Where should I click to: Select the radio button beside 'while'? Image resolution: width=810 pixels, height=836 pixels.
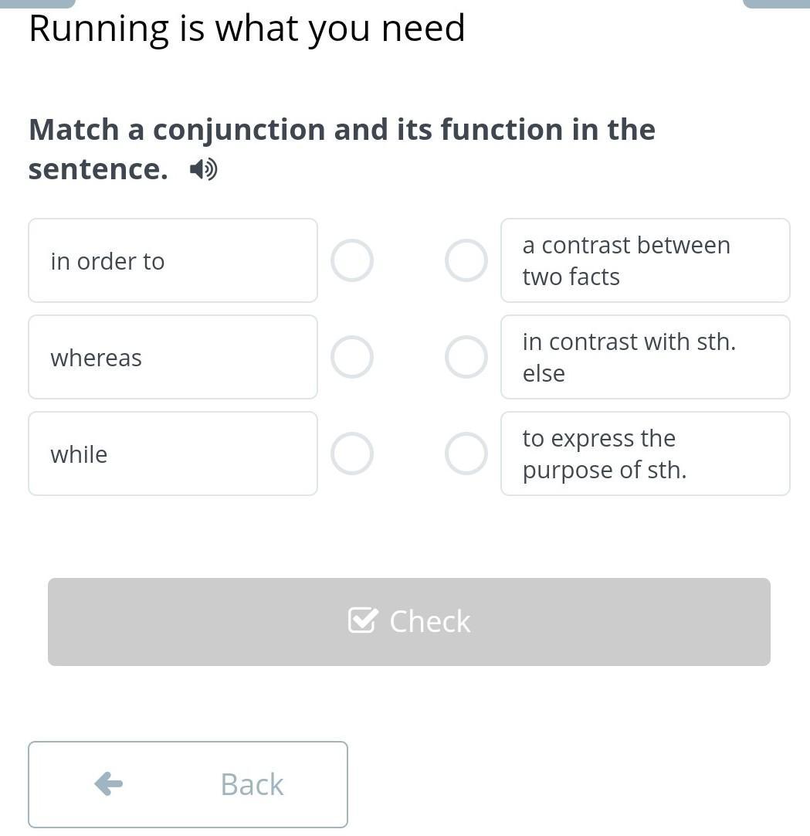pyautogui.click(x=351, y=454)
